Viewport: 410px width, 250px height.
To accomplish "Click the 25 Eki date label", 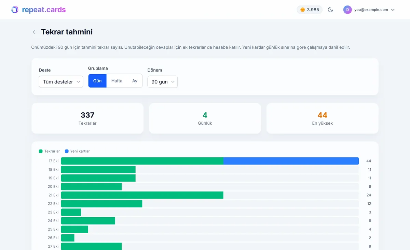I will 53,229.
